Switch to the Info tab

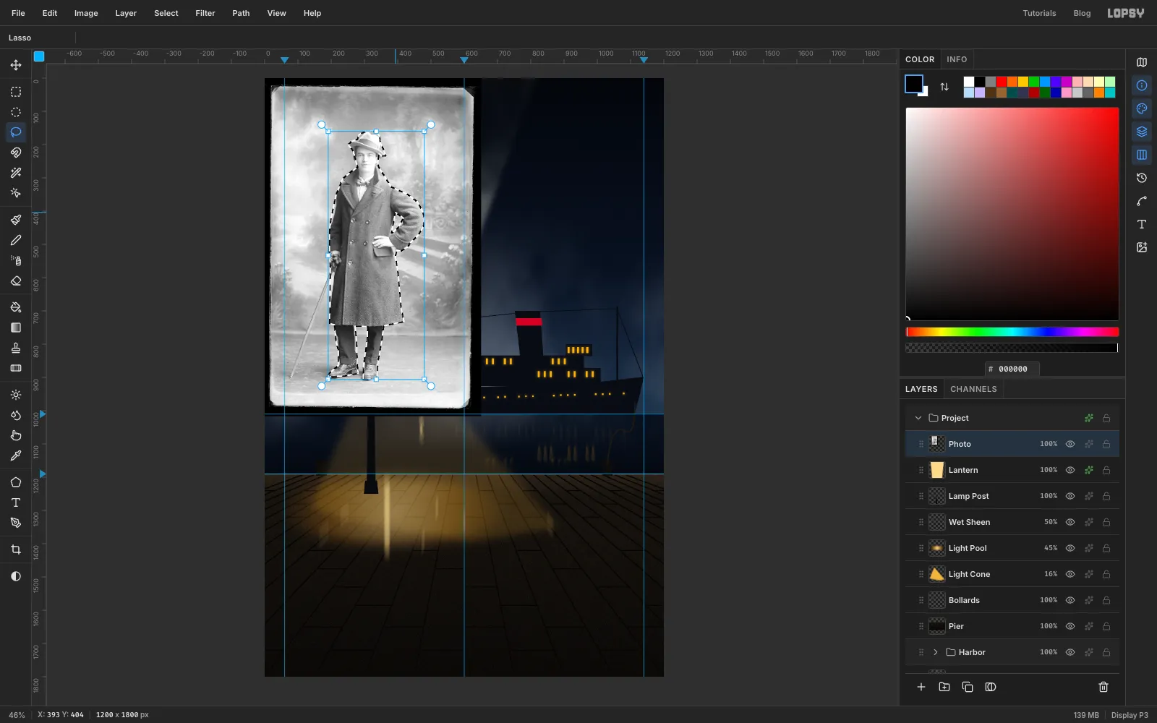[x=957, y=59]
